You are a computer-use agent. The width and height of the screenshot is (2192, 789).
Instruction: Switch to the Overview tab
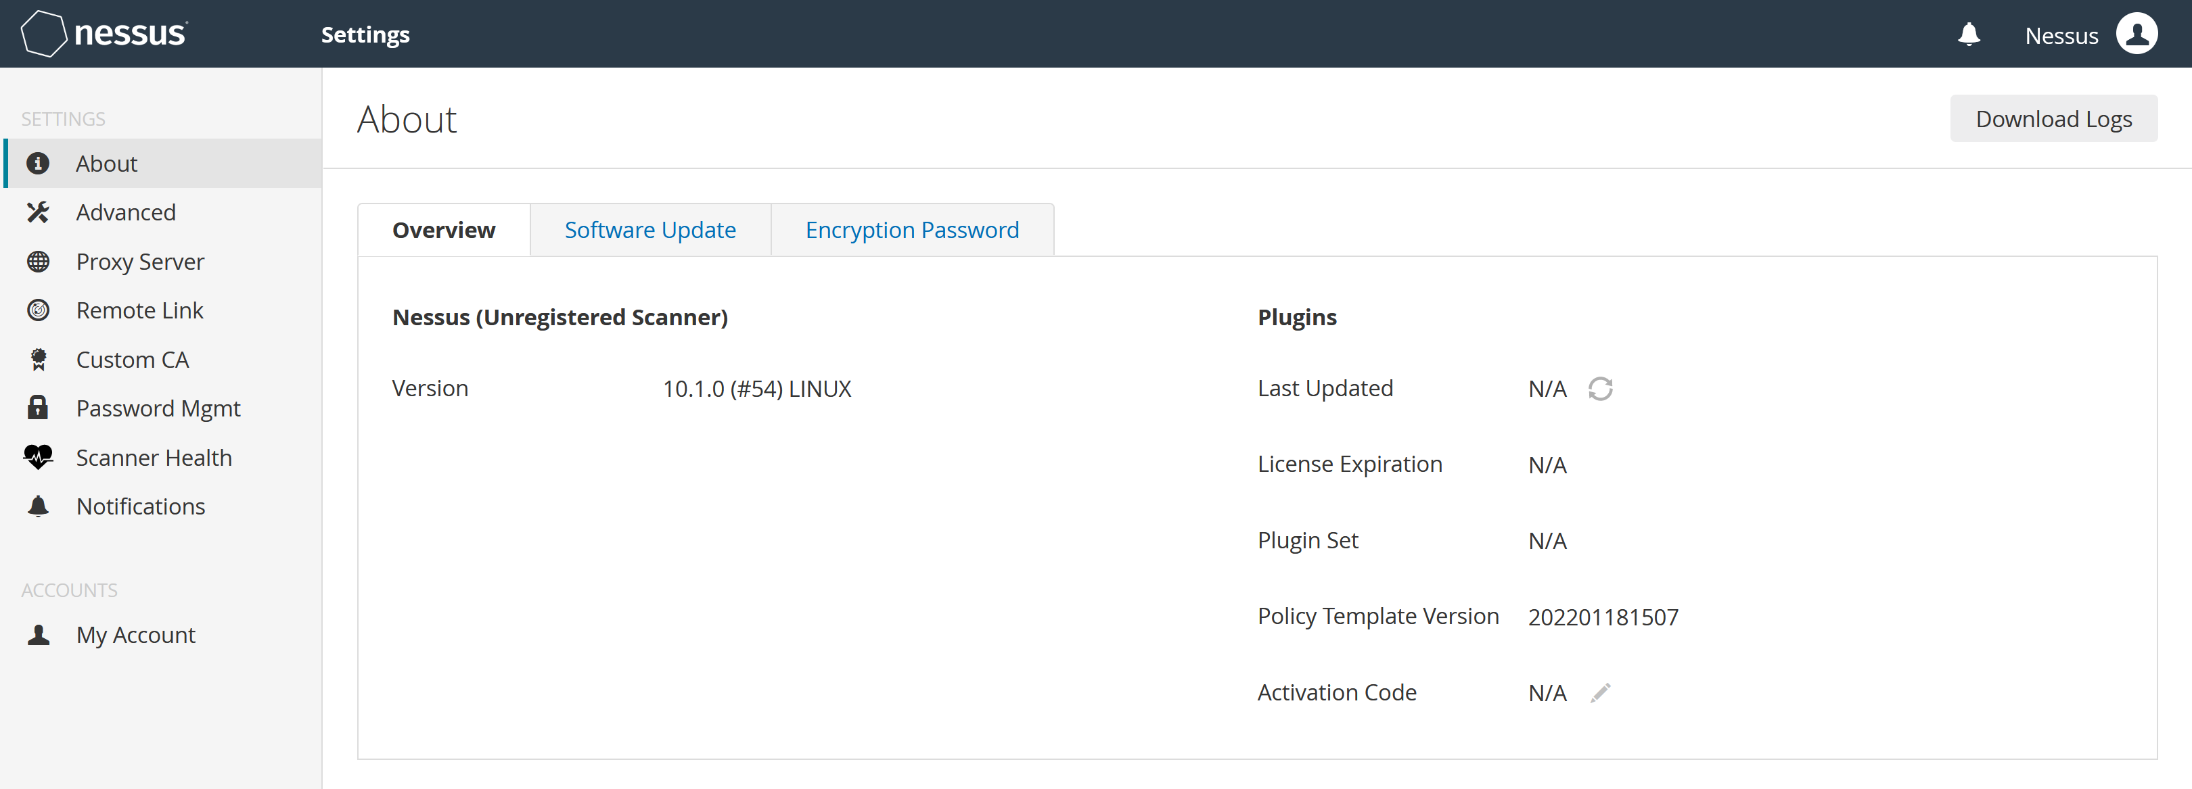pyautogui.click(x=443, y=231)
